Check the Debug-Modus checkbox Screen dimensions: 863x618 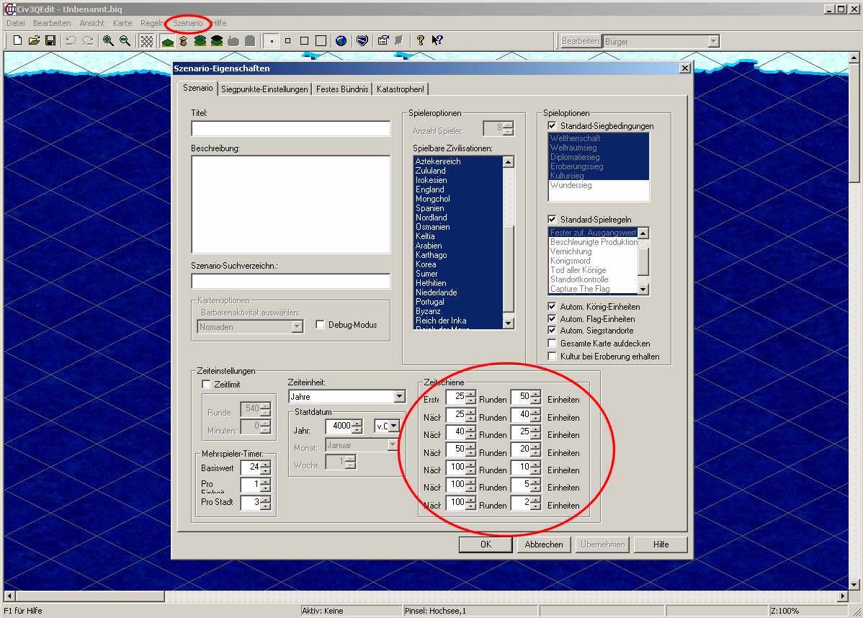(320, 325)
